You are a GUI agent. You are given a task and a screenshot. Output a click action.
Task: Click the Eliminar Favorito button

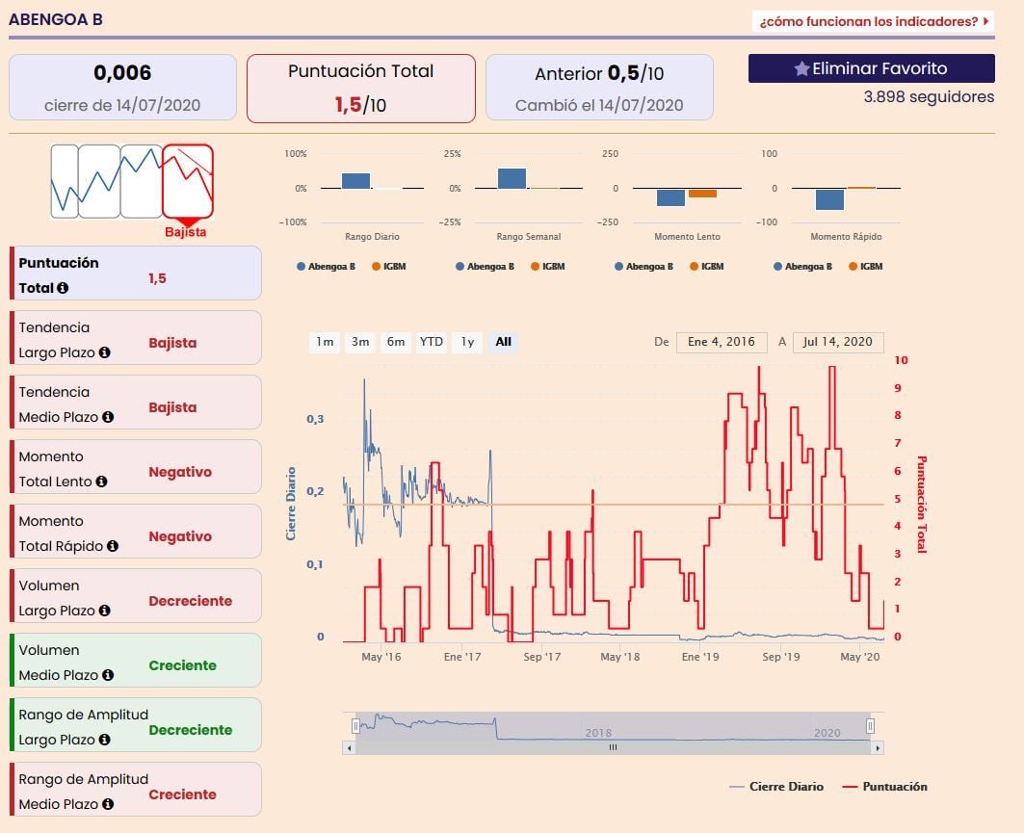pyautogui.click(x=871, y=68)
